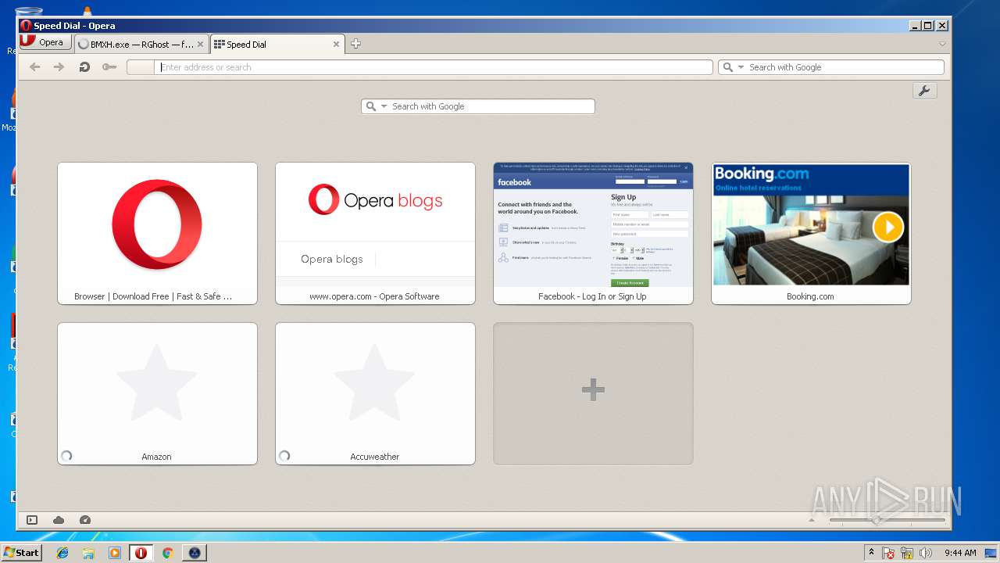Reload the page with refresh icon
This screenshot has width=1000, height=563.
click(84, 67)
